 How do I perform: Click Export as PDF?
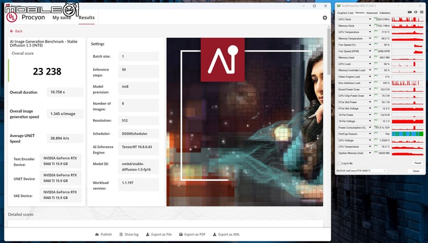[x=192, y=234]
